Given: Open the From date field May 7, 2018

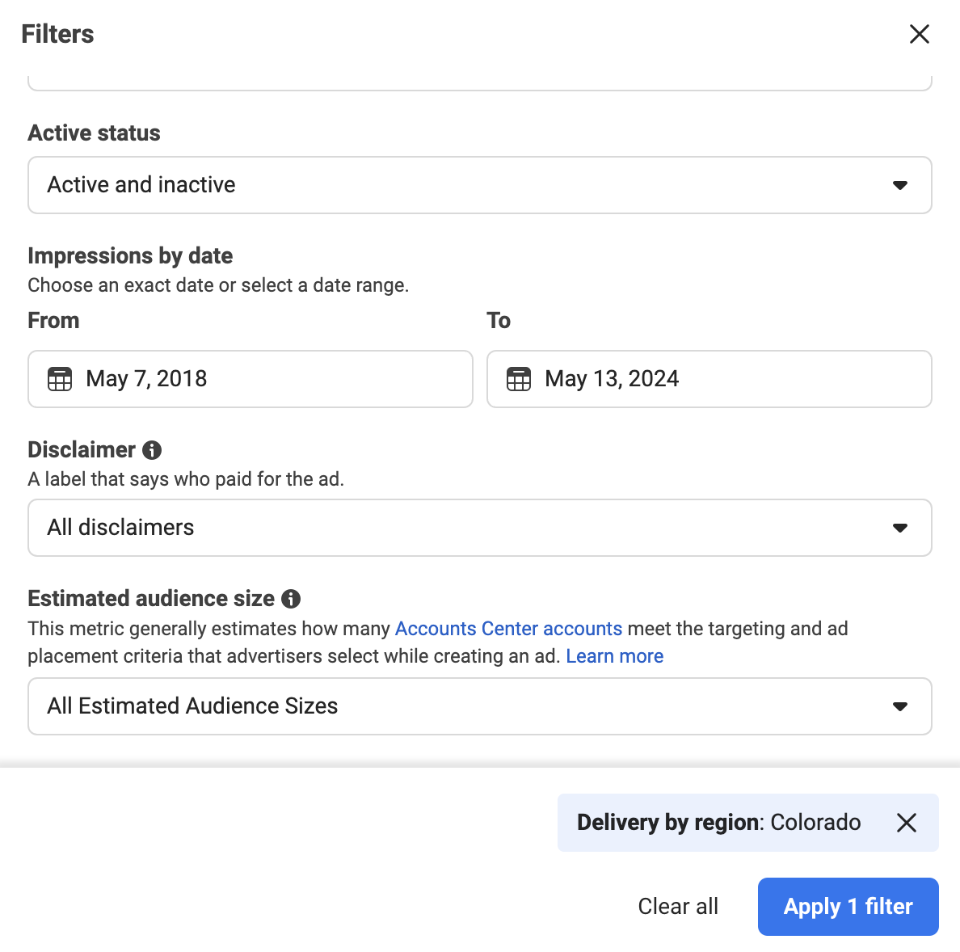Looking at the screenshot, I should [251, 379].
